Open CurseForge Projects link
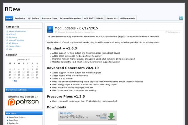 17,117
